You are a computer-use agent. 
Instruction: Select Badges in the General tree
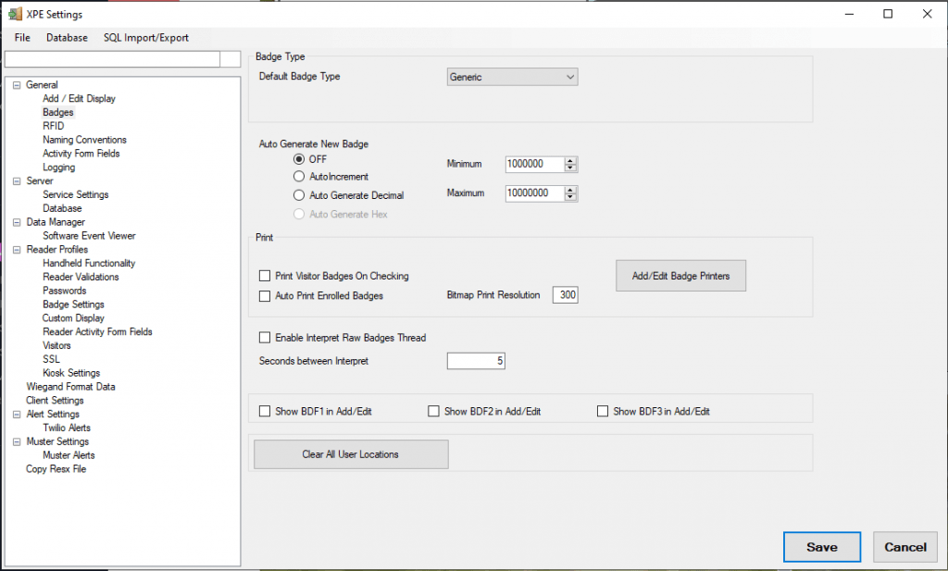tap(58, 112)
